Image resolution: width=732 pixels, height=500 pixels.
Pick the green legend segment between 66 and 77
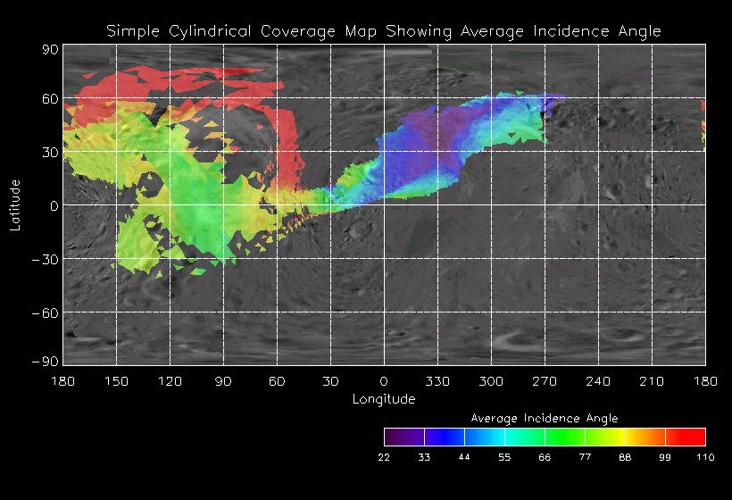point(565,437)
